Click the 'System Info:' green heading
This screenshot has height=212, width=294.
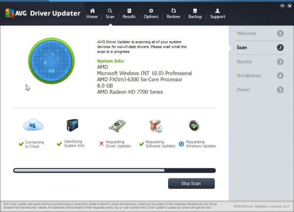click(x=111, y=61)
